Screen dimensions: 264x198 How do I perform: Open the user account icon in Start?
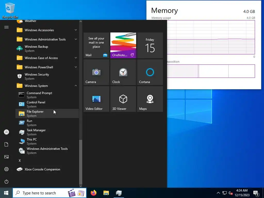tap(6, 132)
